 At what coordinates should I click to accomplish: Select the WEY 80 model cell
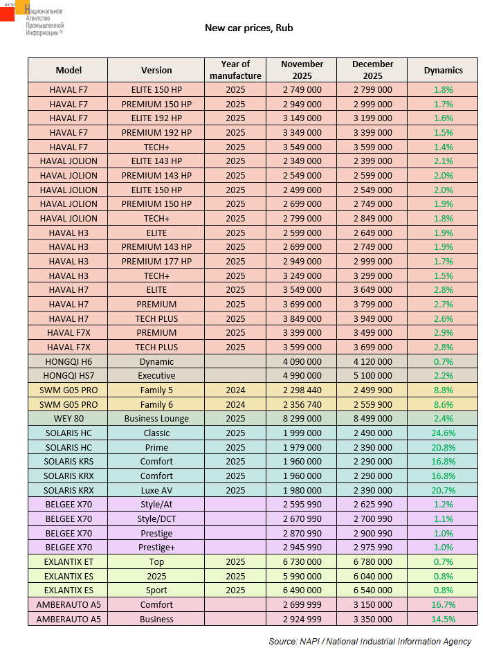click(69, 419)
